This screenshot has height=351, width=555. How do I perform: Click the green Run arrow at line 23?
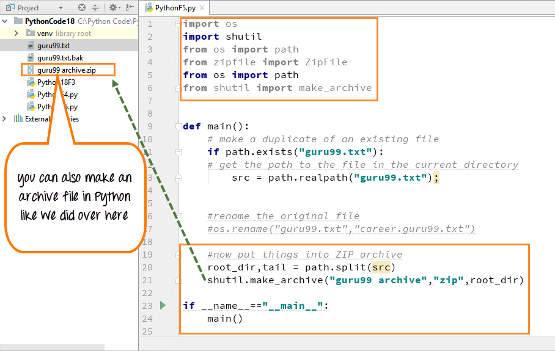163,305
